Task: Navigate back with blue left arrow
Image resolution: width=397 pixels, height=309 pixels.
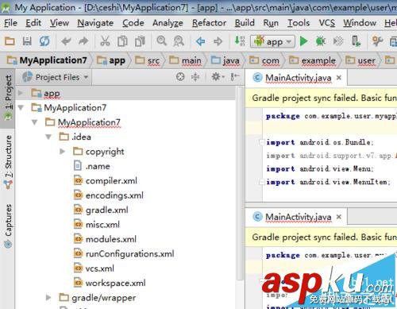Action: tap(200, 41)
